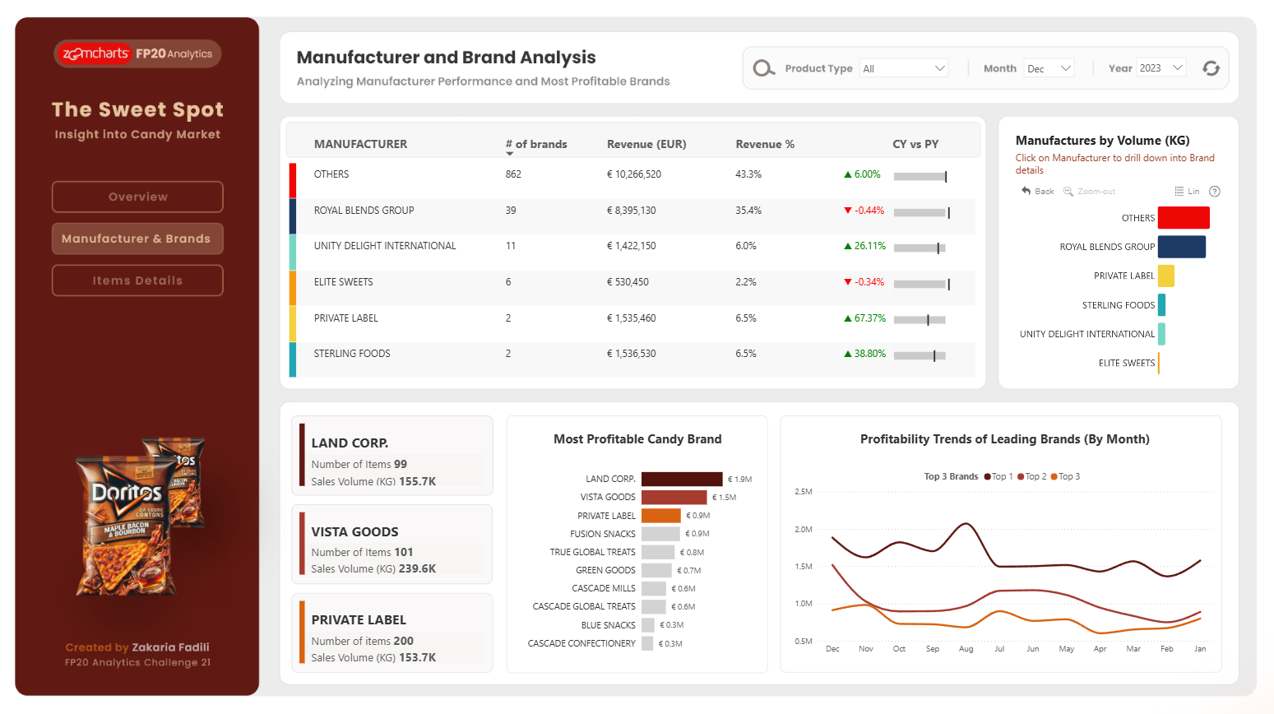1274x714 pixels.
Task: Select ROYAL BLENDS GROUP in the table
Action: [x=364, y=211]
